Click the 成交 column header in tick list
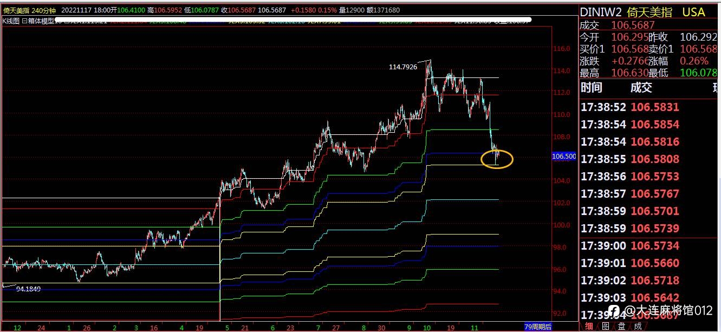721x332 pixels. click(x=641, y=88)
